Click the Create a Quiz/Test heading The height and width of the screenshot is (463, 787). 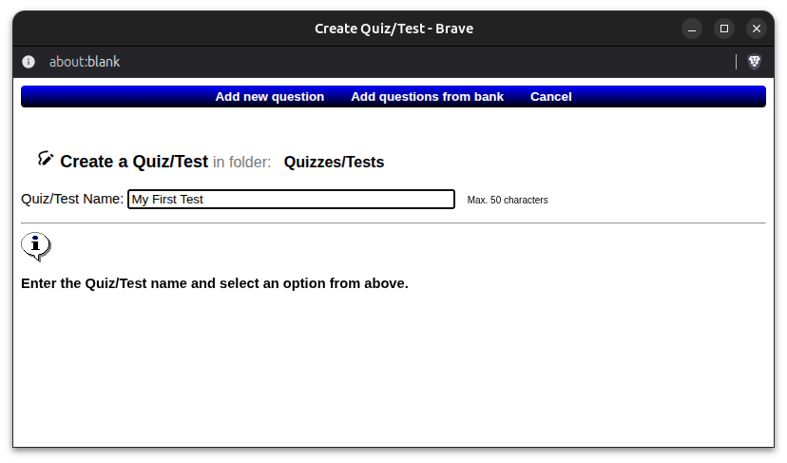click(134, 162)
